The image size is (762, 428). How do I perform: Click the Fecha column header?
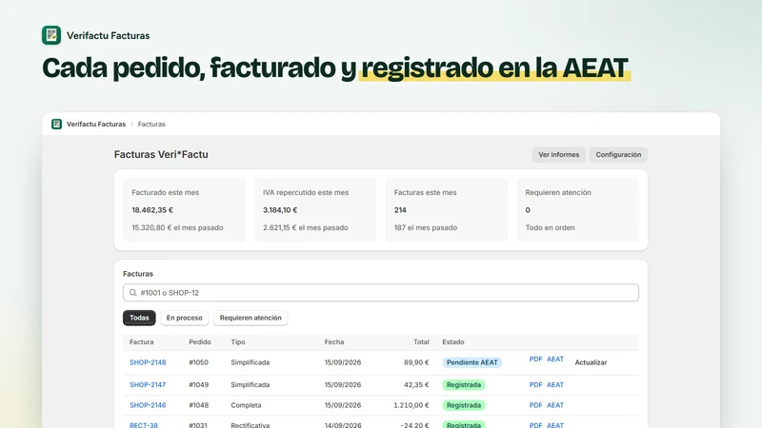pos(334,342)
